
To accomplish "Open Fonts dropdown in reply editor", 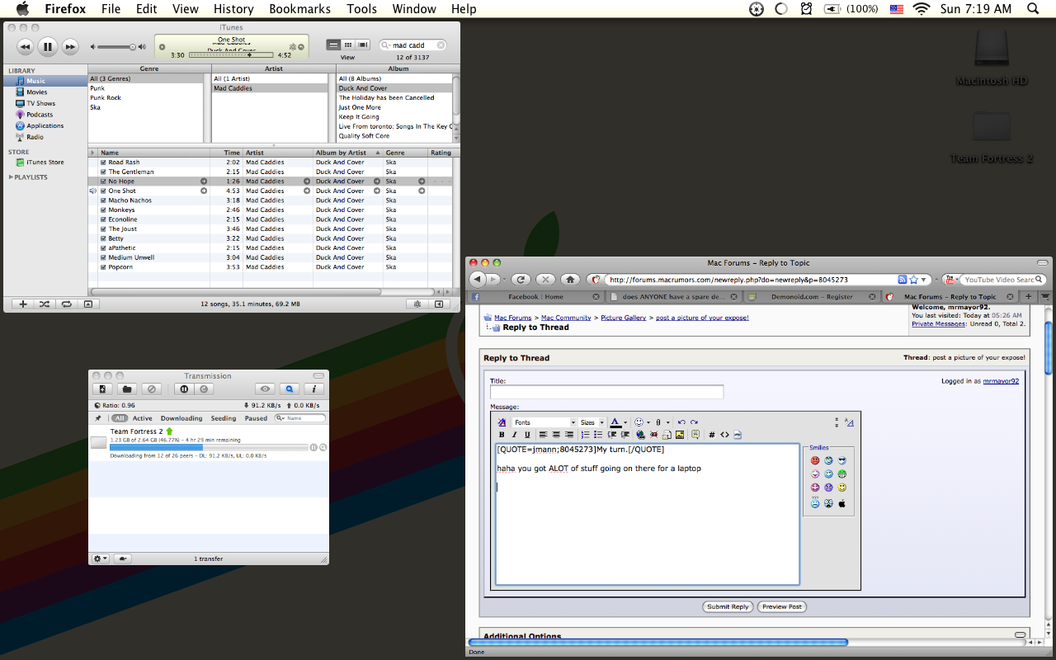I will (x=544, y=422).
